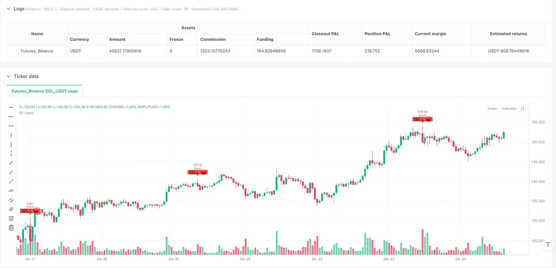Select the trend line drawing tool
The height and width of the screenshot is (268, 556).
(x=11, y=163)
